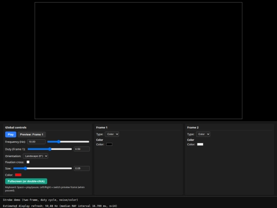The height and width of the screenshot is (208, 277).
Task: Click the black strobe preview canvas
Action: click(138, 61)
